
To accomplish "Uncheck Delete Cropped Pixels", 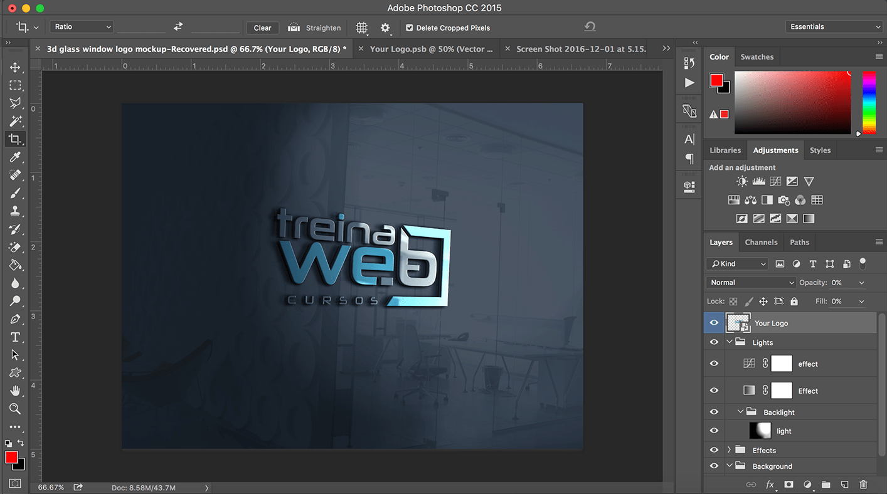I will click(410, 28).
